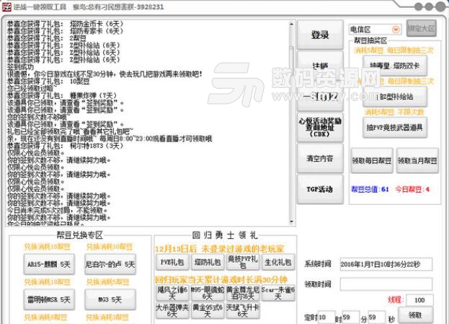449x324 pixels.
Task: Click the 帮豆兑换专区 group title
Action: 79,235
